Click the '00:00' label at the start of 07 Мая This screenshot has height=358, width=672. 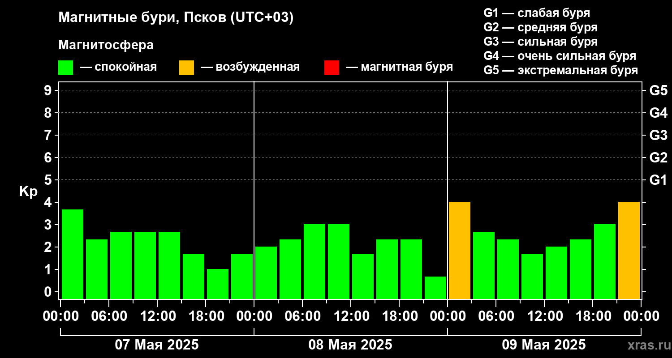[x=61, y=316]
